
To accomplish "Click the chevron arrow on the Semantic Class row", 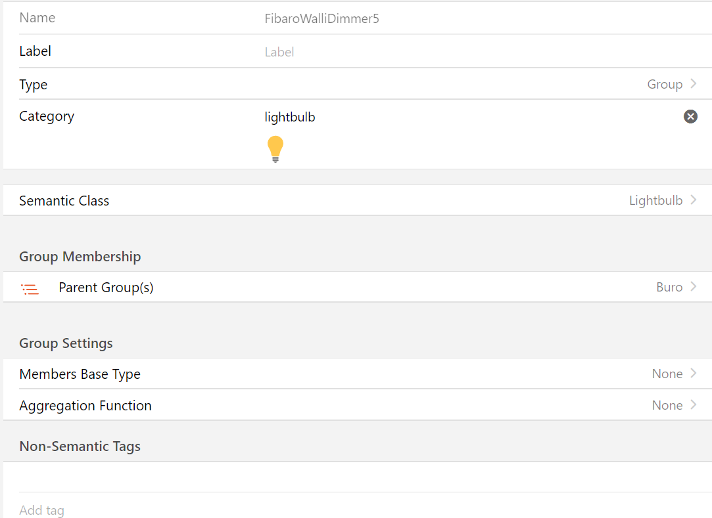I will pyautogui.click(x=694, y=200).
